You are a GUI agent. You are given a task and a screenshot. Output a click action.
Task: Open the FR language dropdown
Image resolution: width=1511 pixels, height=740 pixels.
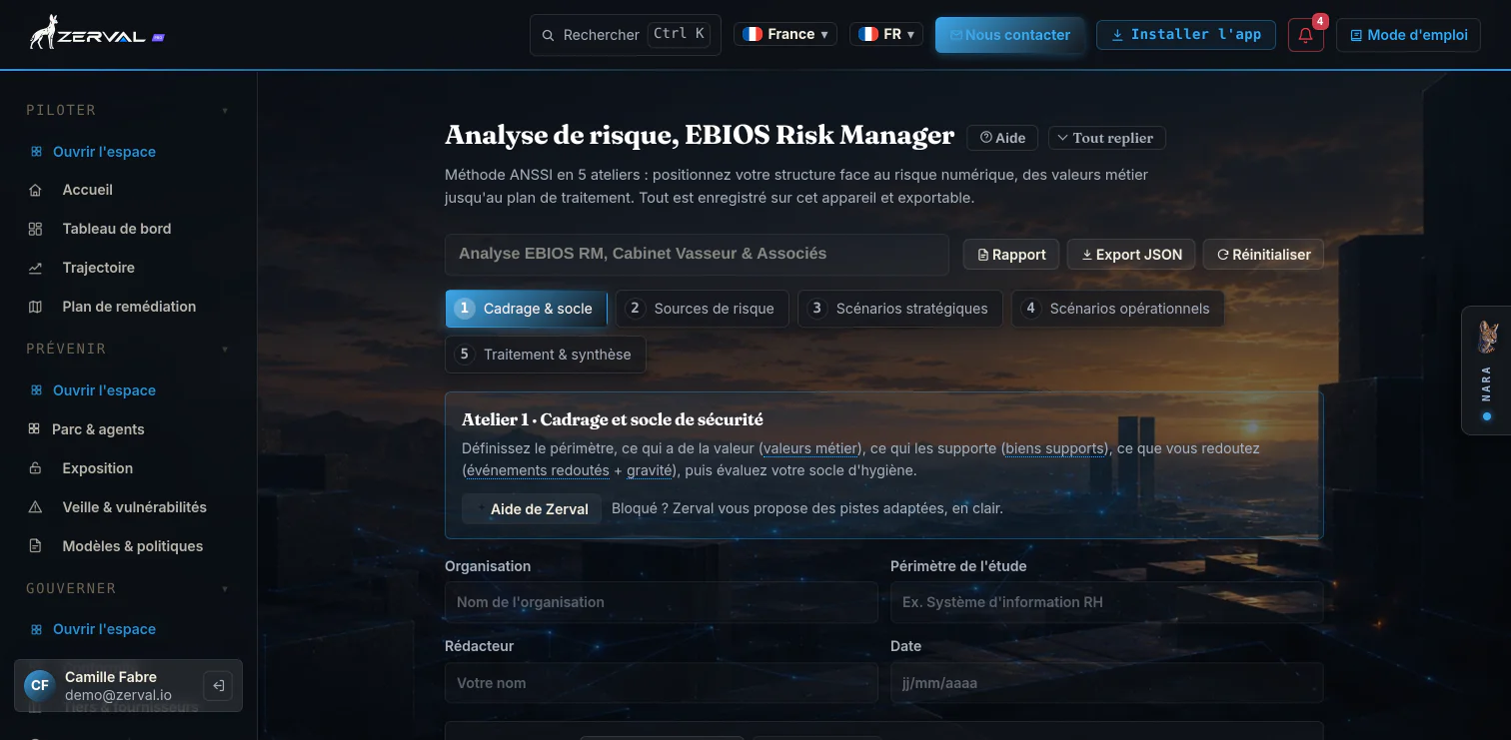click(885, 34)
